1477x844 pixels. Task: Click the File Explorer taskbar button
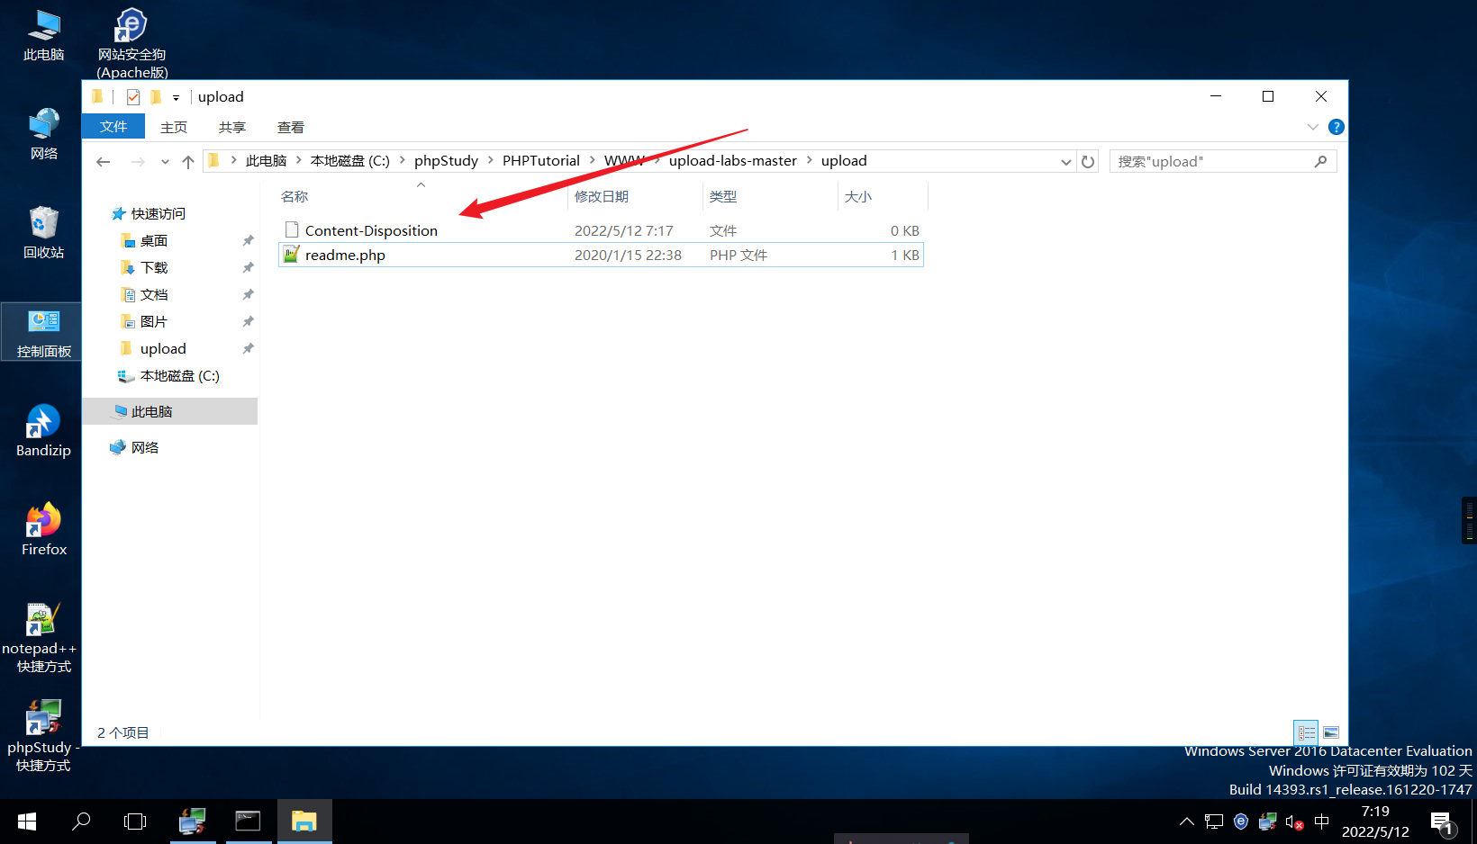(x=304, y=822)
